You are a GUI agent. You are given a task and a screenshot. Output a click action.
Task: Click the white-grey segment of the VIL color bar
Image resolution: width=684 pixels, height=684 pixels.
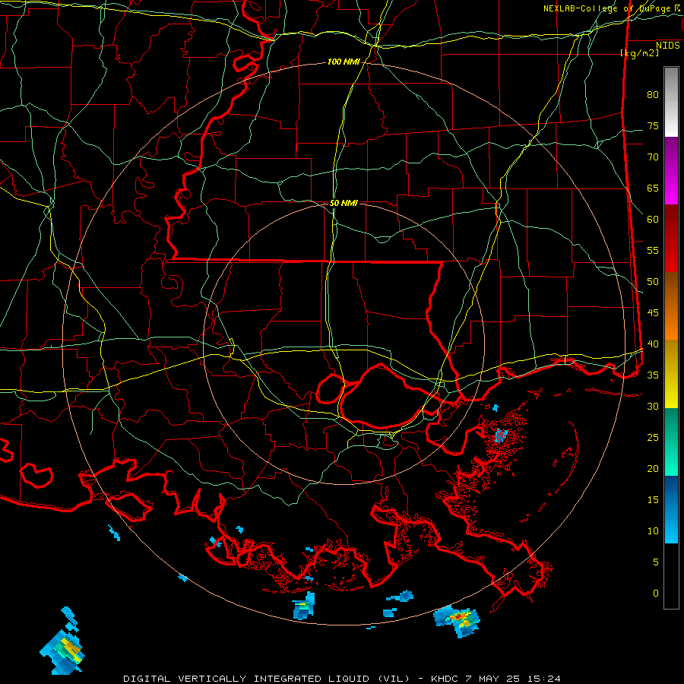click(671, 102)
